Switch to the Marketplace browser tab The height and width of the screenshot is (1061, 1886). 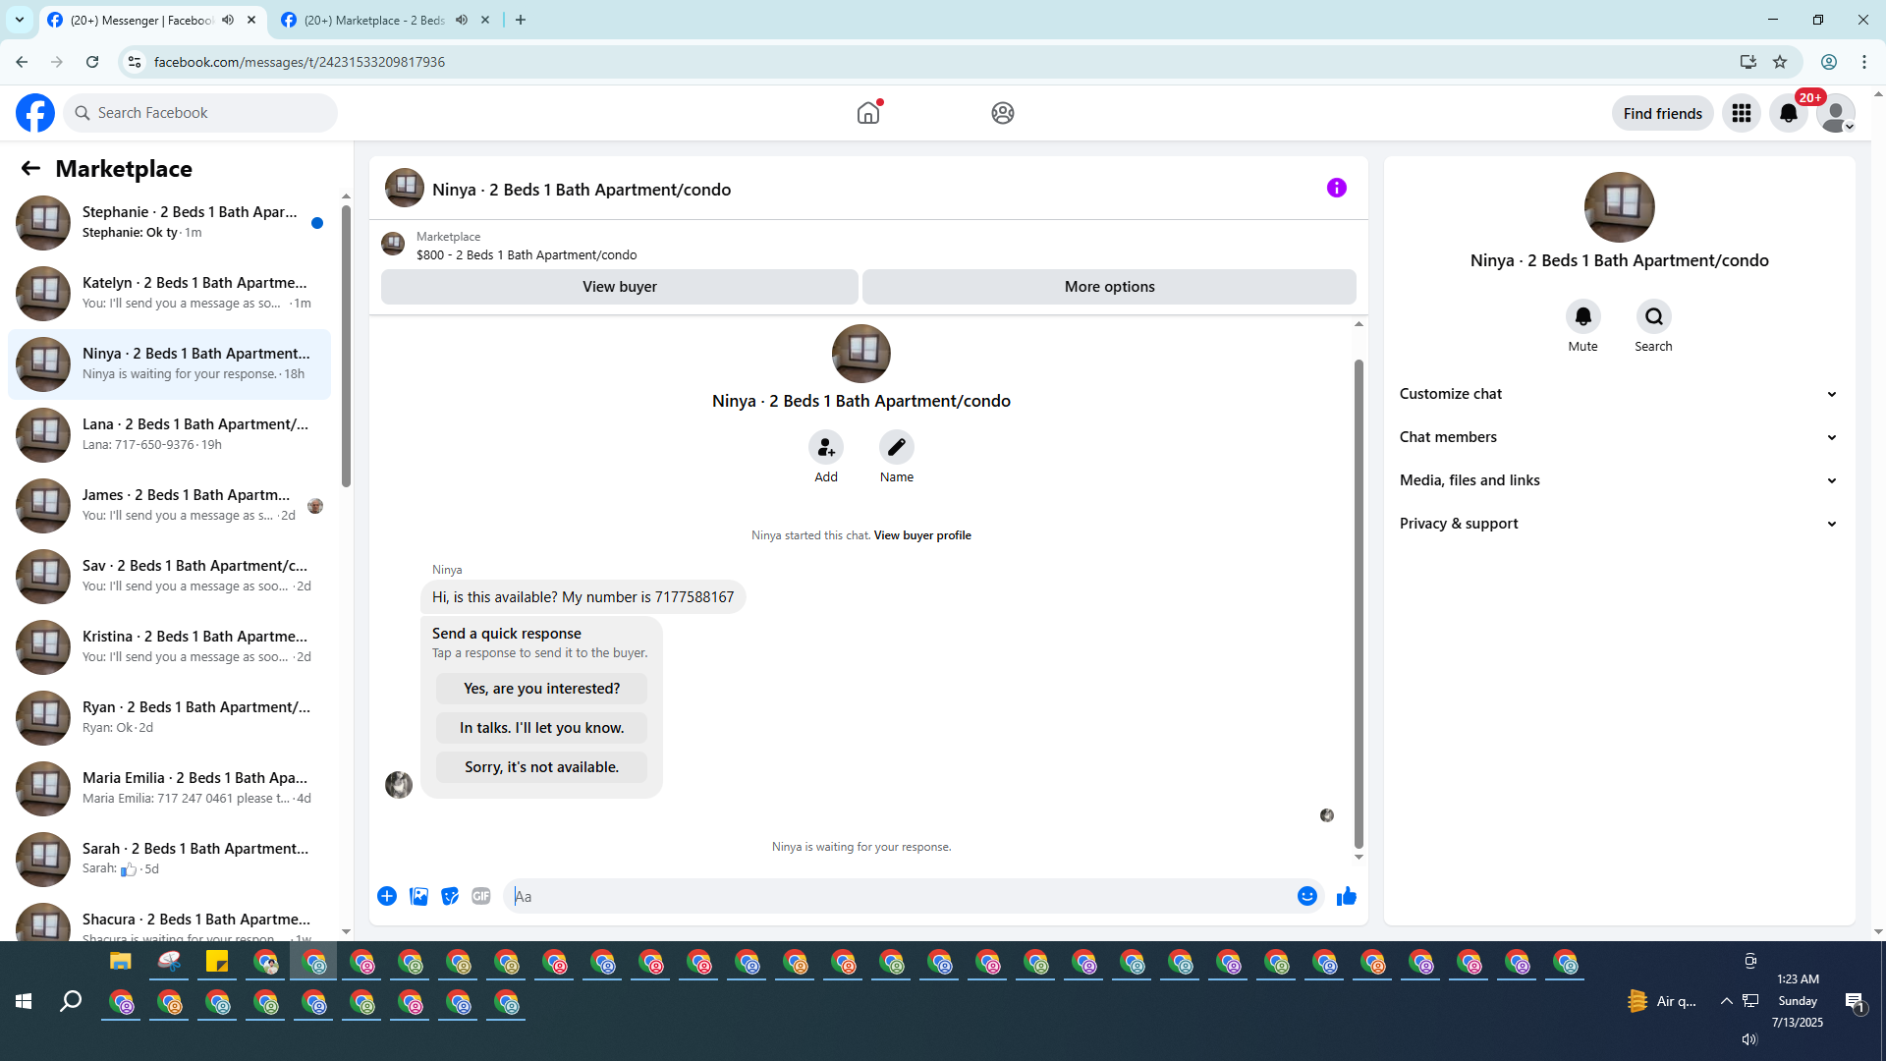(x=373, y=20)
